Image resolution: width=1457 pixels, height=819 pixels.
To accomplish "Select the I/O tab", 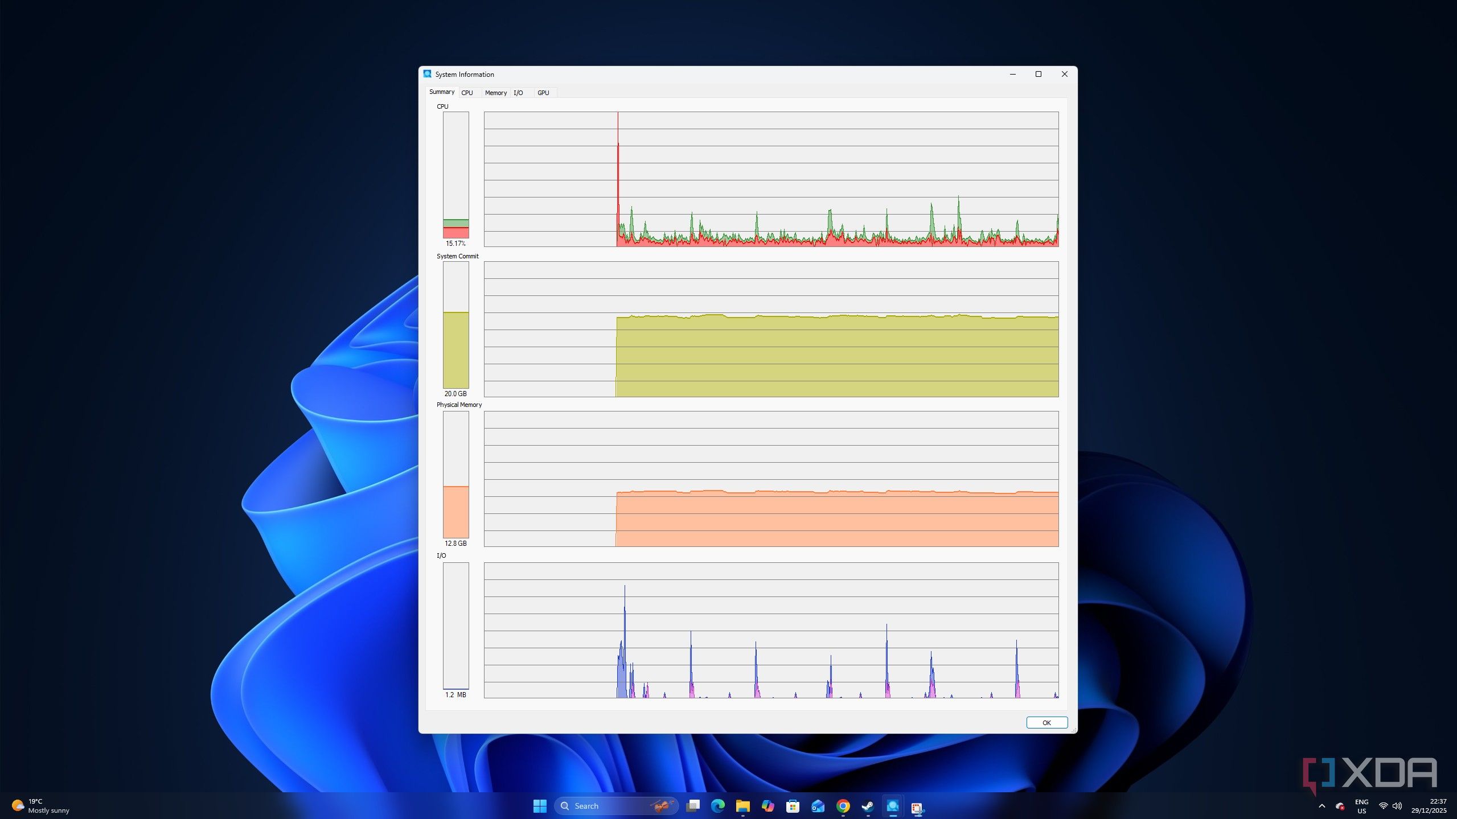I will 518,93.
